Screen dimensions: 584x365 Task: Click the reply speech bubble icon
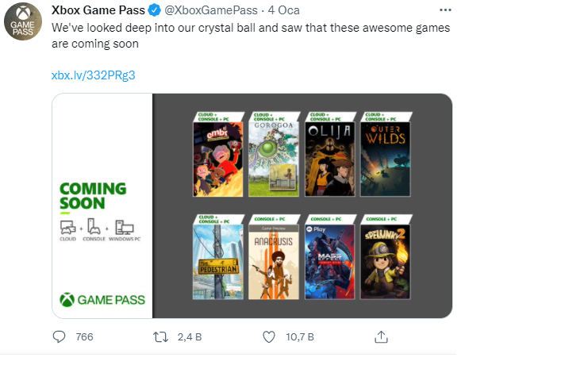click(59, 337)
